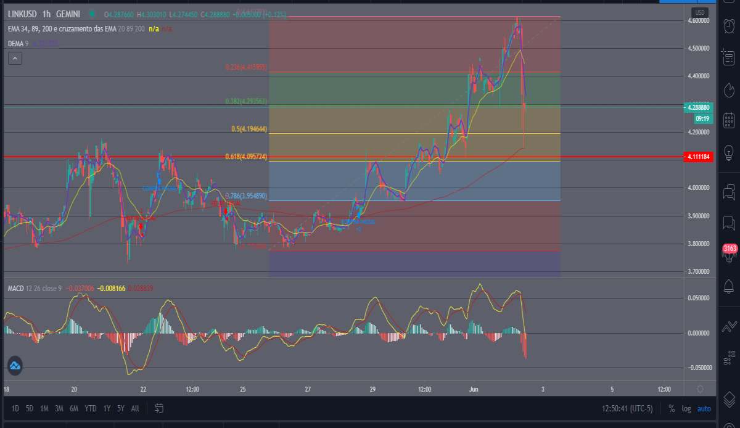740x428 pixels.
Task: Select the 5Y date range
Action: pyautogui.click(x=121, y=408)
